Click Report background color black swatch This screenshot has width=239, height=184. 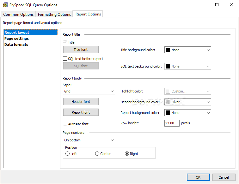pos(168,113)
